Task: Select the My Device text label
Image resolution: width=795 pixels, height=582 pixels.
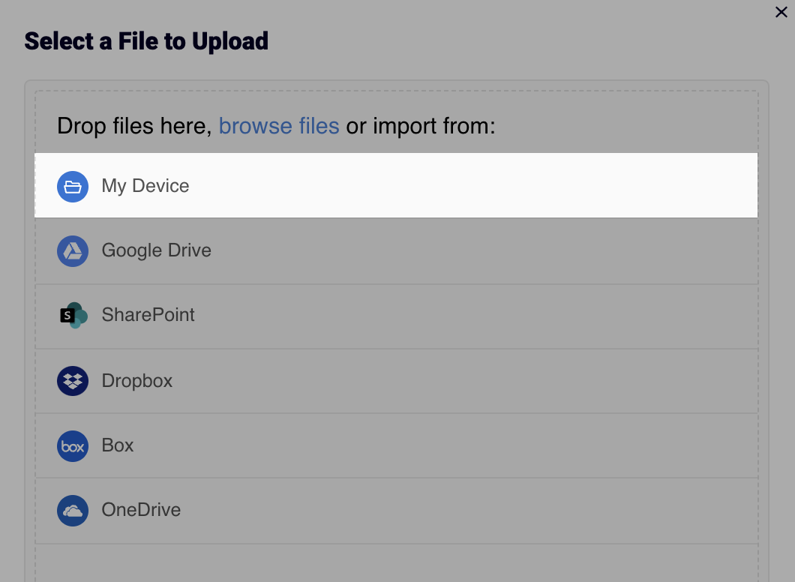Action: pos(145,186)
